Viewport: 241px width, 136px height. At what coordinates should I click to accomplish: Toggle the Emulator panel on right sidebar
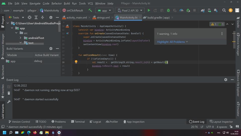point(238,109)
